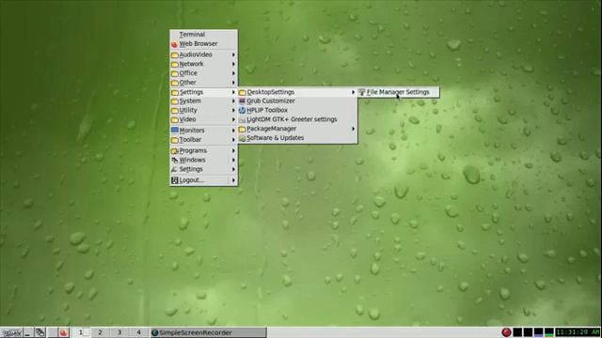
Task: Expand the Office submenu arrow
Action: point(233,73)
